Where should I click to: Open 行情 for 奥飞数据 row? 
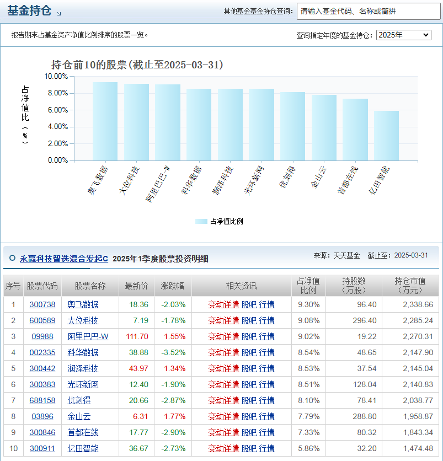(267, 304)
